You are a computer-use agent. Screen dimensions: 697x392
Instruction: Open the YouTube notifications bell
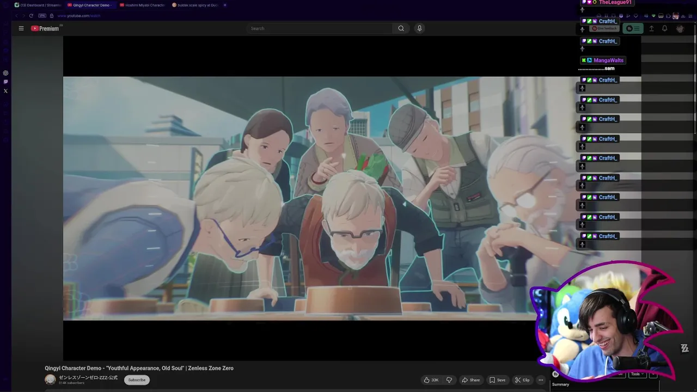coord(664,28)
